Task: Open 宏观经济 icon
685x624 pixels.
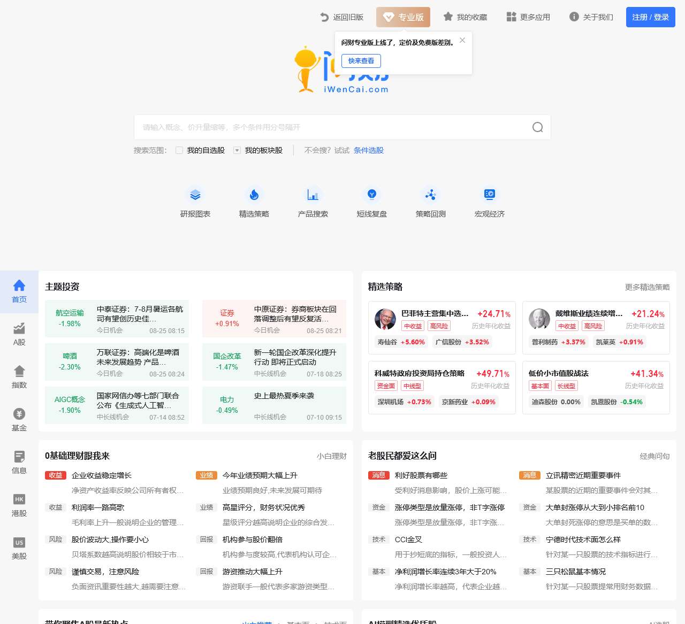Action: tap(490, 195)
